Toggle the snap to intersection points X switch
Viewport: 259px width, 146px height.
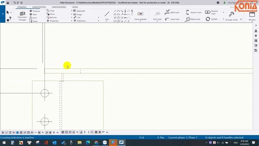click(x=77, y=132)
